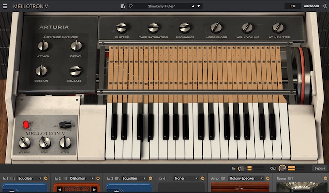This screenshot has width=329, height=193.
Task: Open the fx 3 Equalizer dropdown
Action: 134,178
